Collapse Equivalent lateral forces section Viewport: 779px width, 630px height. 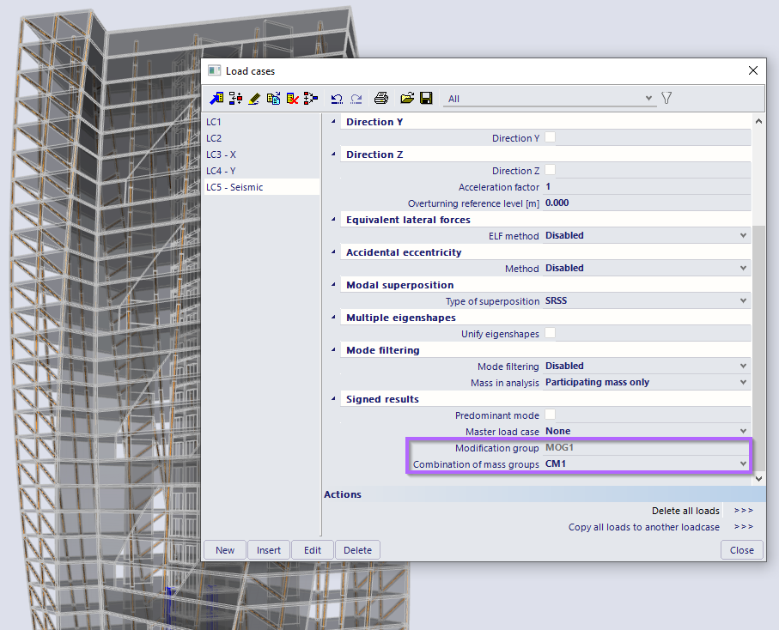pyautogui.click(x=333, y=220)
